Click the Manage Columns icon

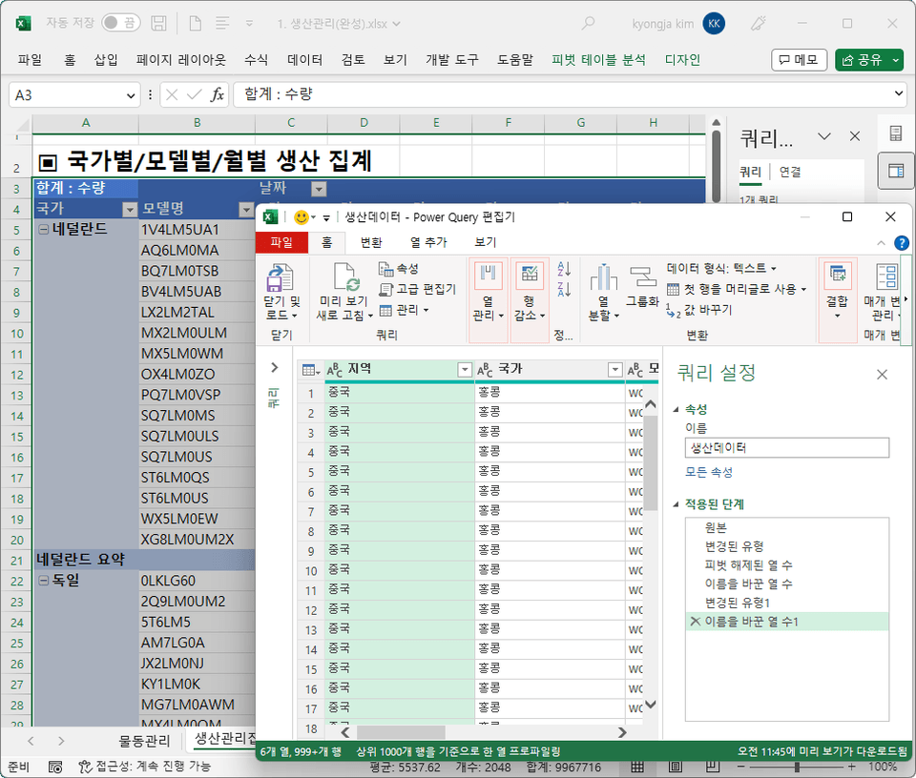point(488,276)
